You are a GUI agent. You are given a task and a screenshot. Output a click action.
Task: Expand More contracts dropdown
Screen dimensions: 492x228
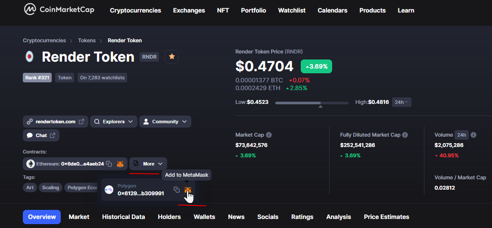click(x=148, y=164)
